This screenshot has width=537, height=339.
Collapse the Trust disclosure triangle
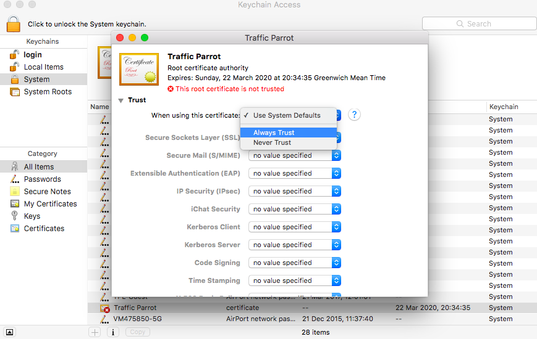pos(121,100)
